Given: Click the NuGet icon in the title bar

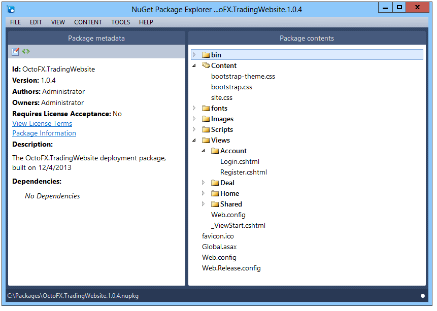Looking at the screenshot, I should coord(11,9).
